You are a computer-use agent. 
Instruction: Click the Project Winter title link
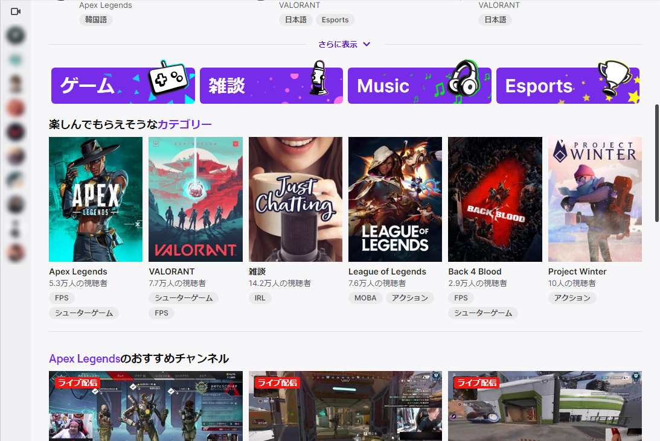coord(577,271)
